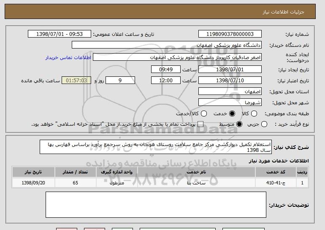Click the creation date field 1398/07/01

point(230,69)
